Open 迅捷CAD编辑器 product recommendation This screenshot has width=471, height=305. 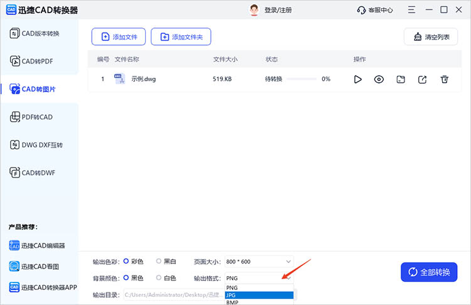pos(37,245)
